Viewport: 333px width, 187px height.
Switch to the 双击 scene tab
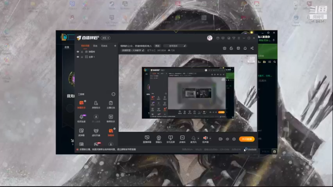(95, 46)
